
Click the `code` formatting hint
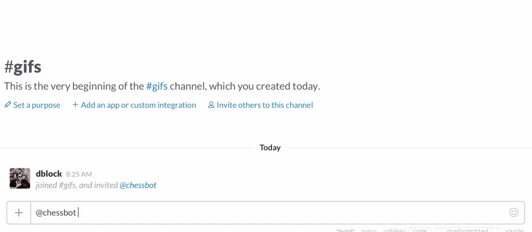[420, 230]
